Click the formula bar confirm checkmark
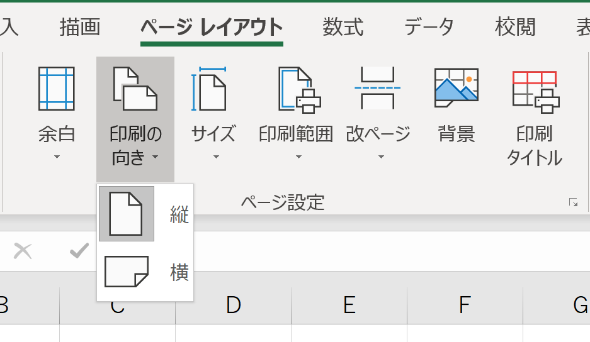The width and height of the screenshot is (590, 342). [x=79, y=251]
